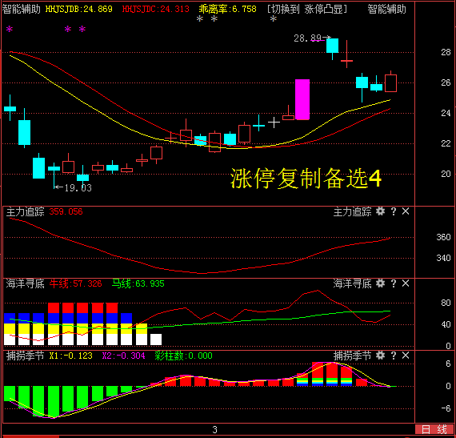Viewport: 456px width, 438px height.
Task: Click the 28.89 high price label
Action: (x=307, y=38)
